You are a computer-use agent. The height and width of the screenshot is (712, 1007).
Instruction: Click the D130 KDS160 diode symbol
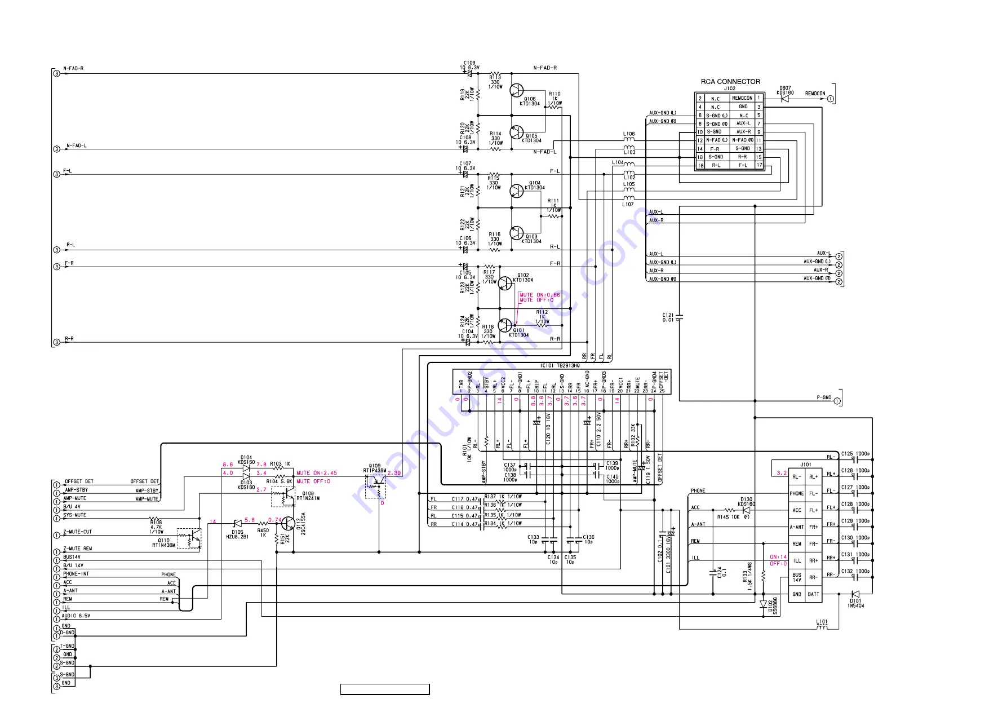click(746, 510)
